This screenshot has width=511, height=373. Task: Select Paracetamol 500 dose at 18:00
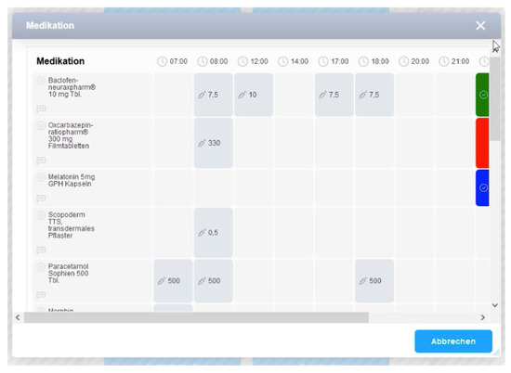coord(374,281)
